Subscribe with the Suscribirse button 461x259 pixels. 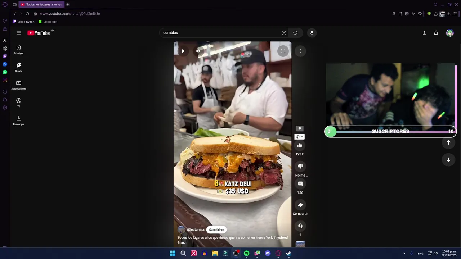(x=216, y=230)
